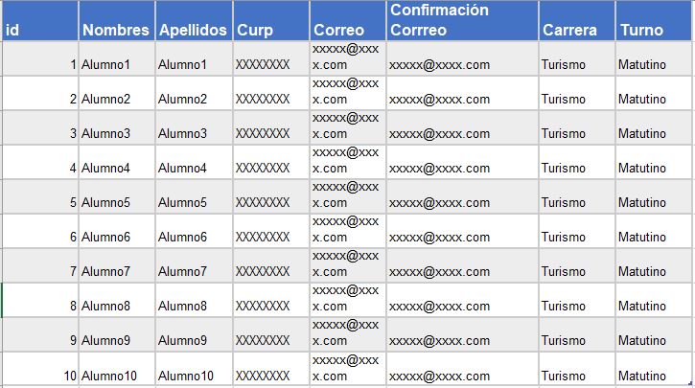Image resolution: width=695 pixels, height=388 pixels.
Task: Click the id cell containing 7
Action: (x=39, y=272)
